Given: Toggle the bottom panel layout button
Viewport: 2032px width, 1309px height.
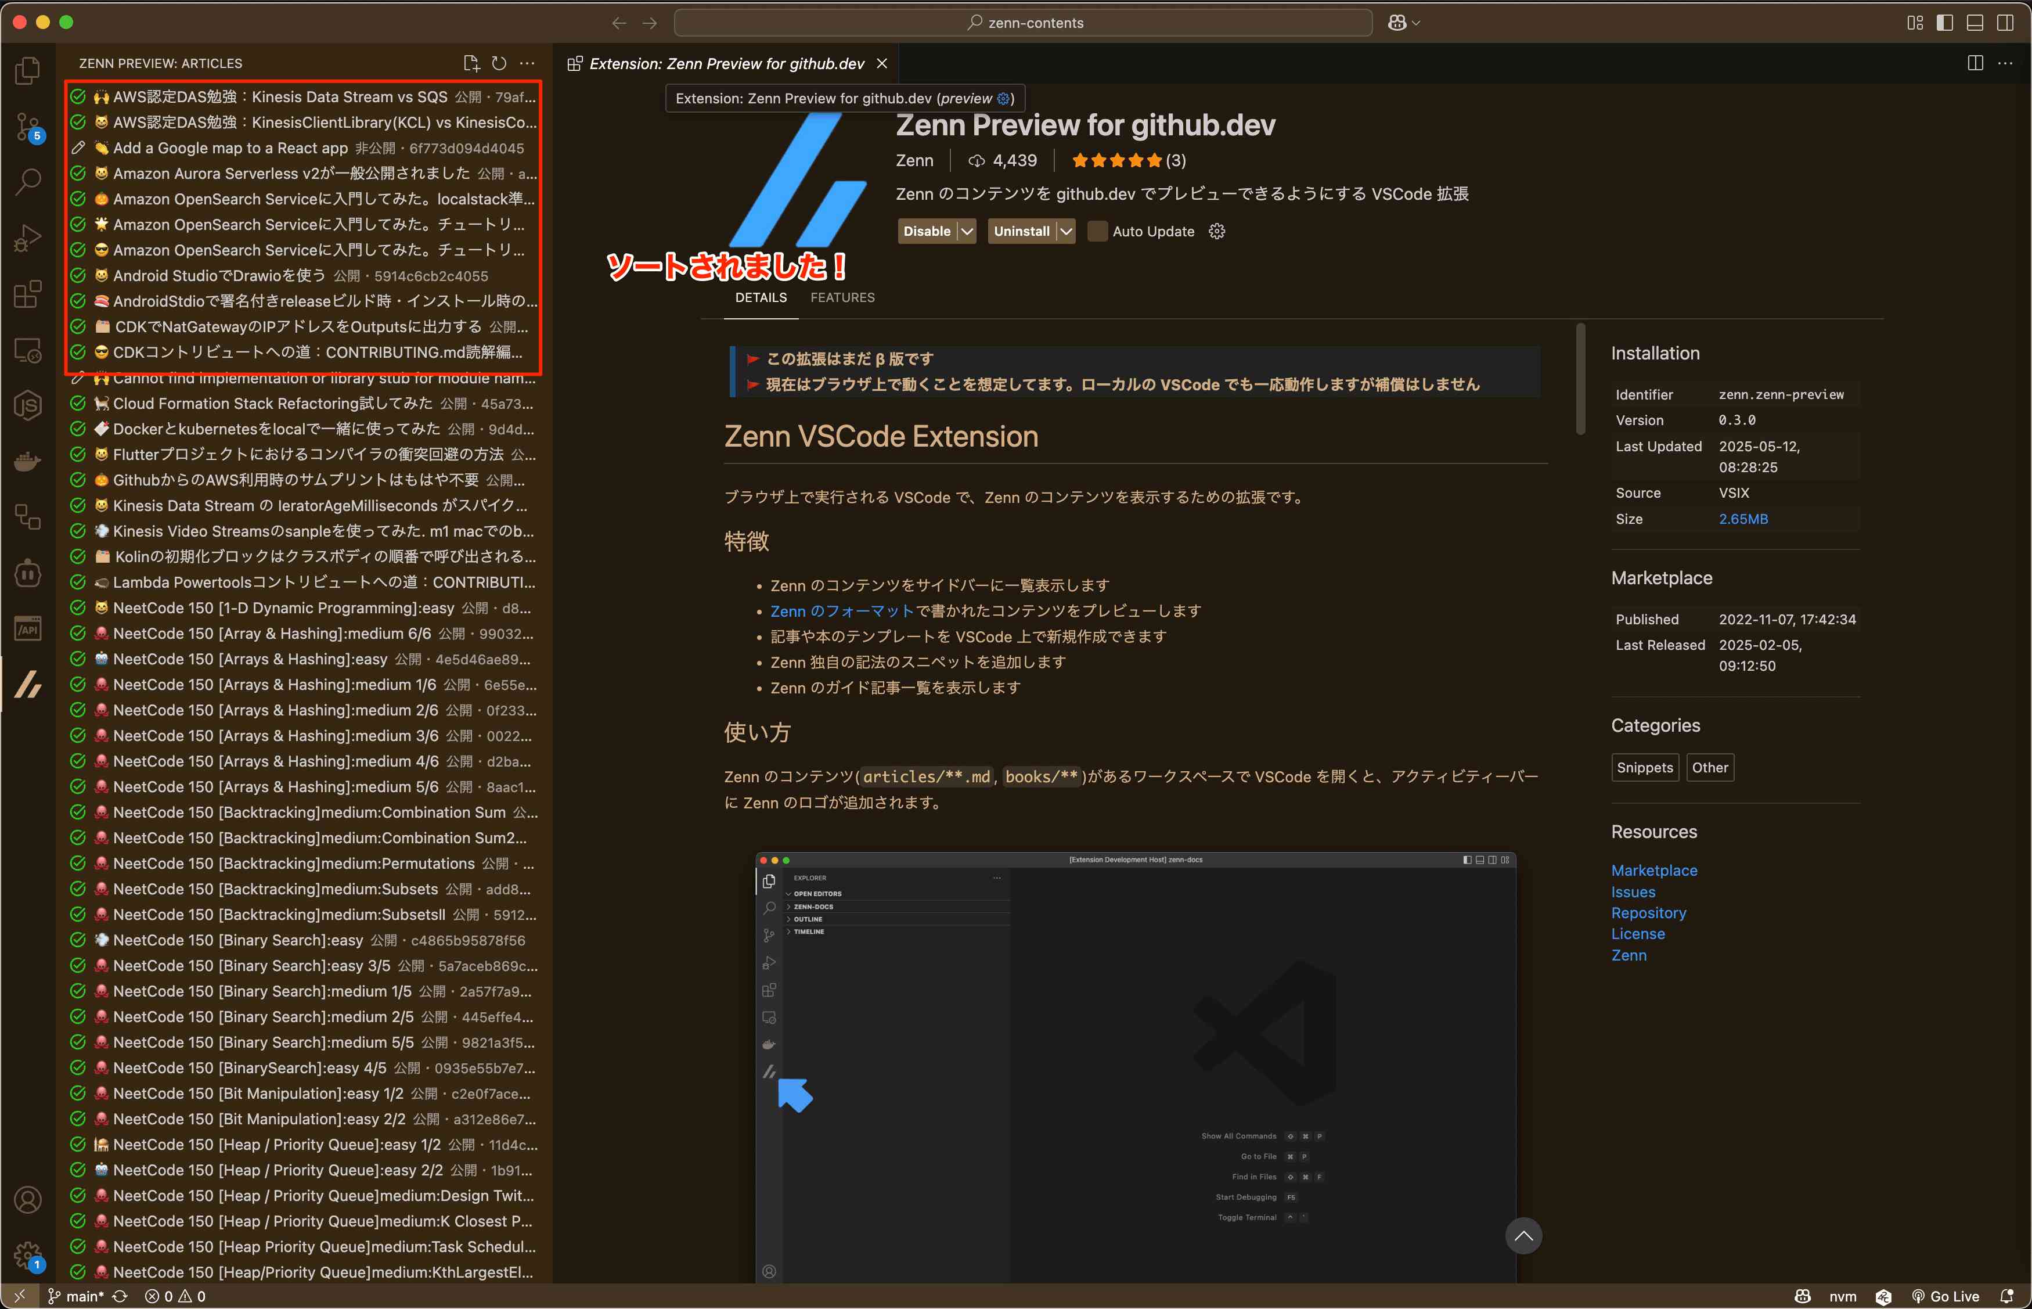Looking at the screenshot, I should pyautogui.click(x=1975, y=23).
